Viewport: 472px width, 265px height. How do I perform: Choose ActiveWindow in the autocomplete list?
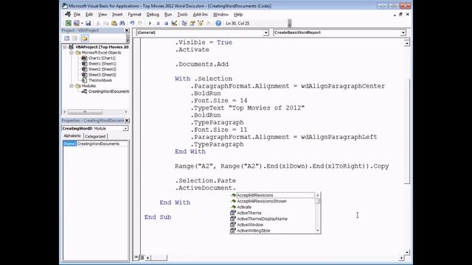(272, 225)
